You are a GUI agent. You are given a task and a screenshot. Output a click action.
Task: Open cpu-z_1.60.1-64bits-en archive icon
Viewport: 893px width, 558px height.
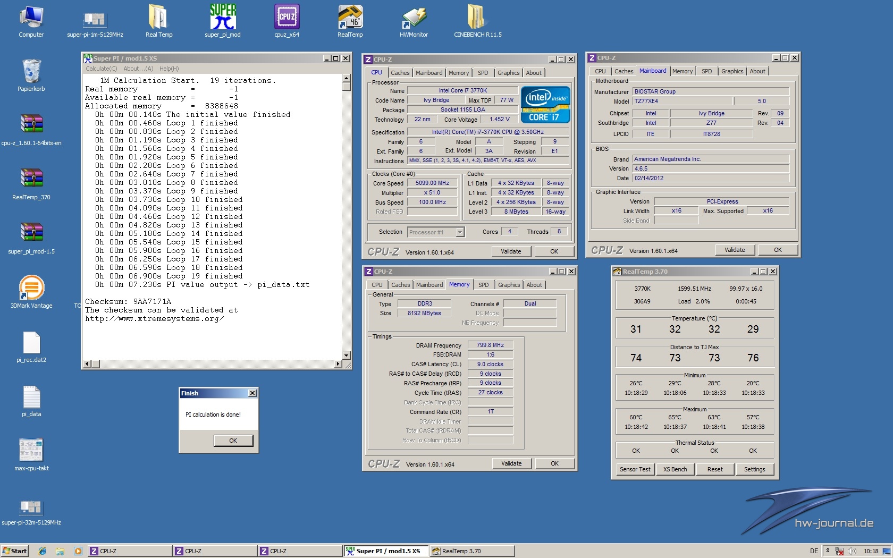(x=31, y=130)
